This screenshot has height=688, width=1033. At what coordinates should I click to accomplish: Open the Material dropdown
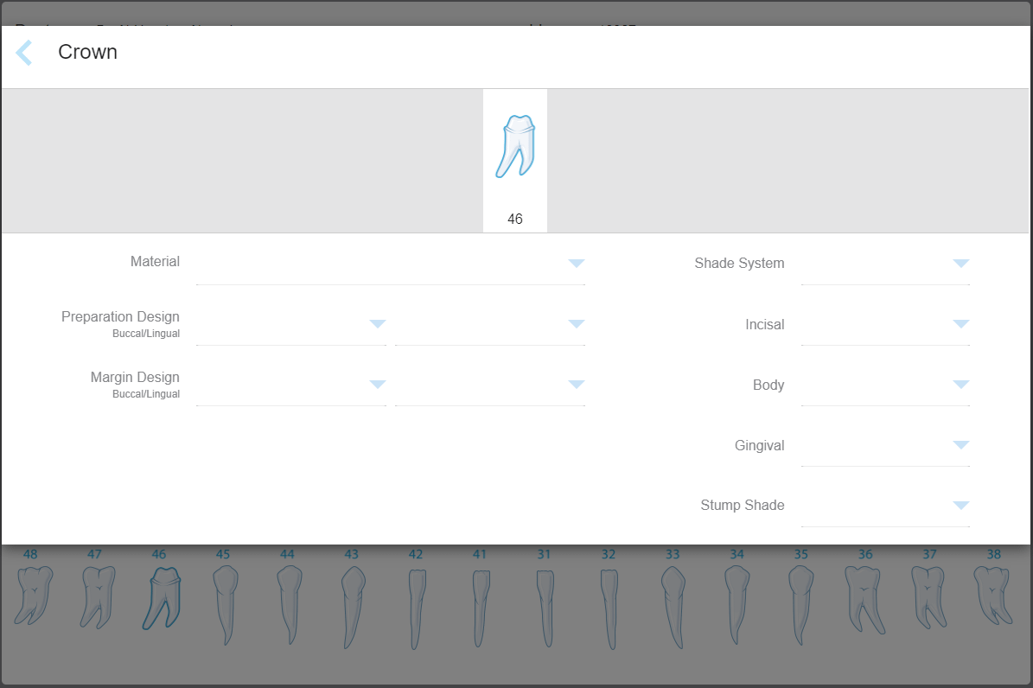pyautogui.click(x=390, y=264)
